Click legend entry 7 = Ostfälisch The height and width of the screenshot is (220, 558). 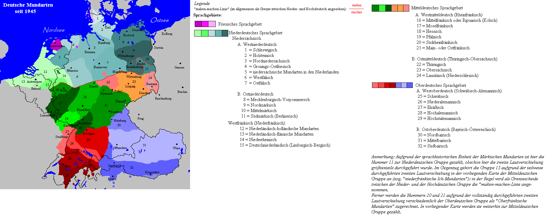click(257, 83)
